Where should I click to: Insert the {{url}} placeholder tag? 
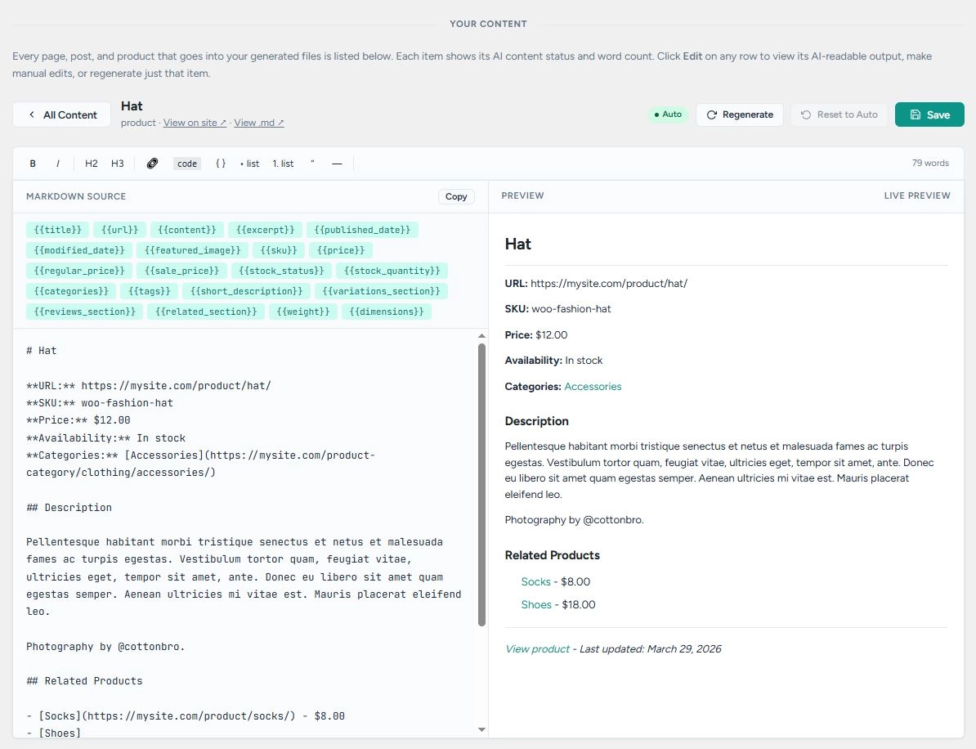tap(119, 230)
